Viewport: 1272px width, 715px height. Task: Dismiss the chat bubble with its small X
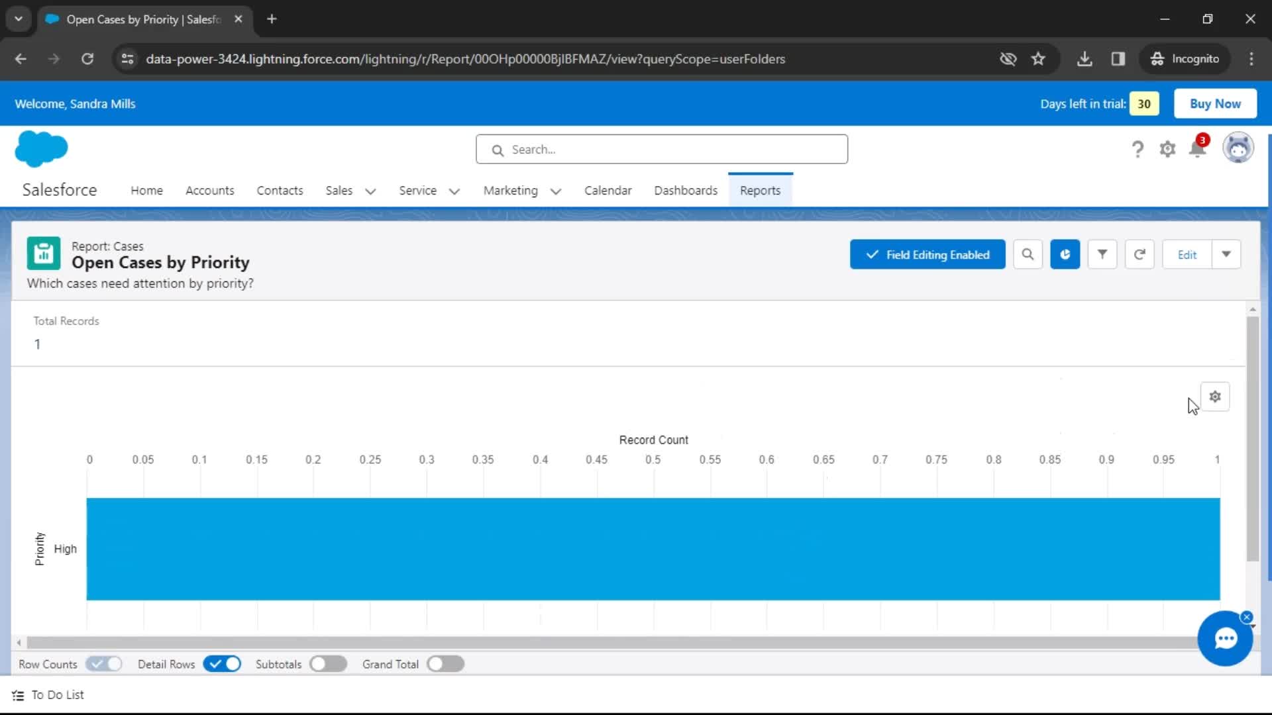coord(1247,617)
